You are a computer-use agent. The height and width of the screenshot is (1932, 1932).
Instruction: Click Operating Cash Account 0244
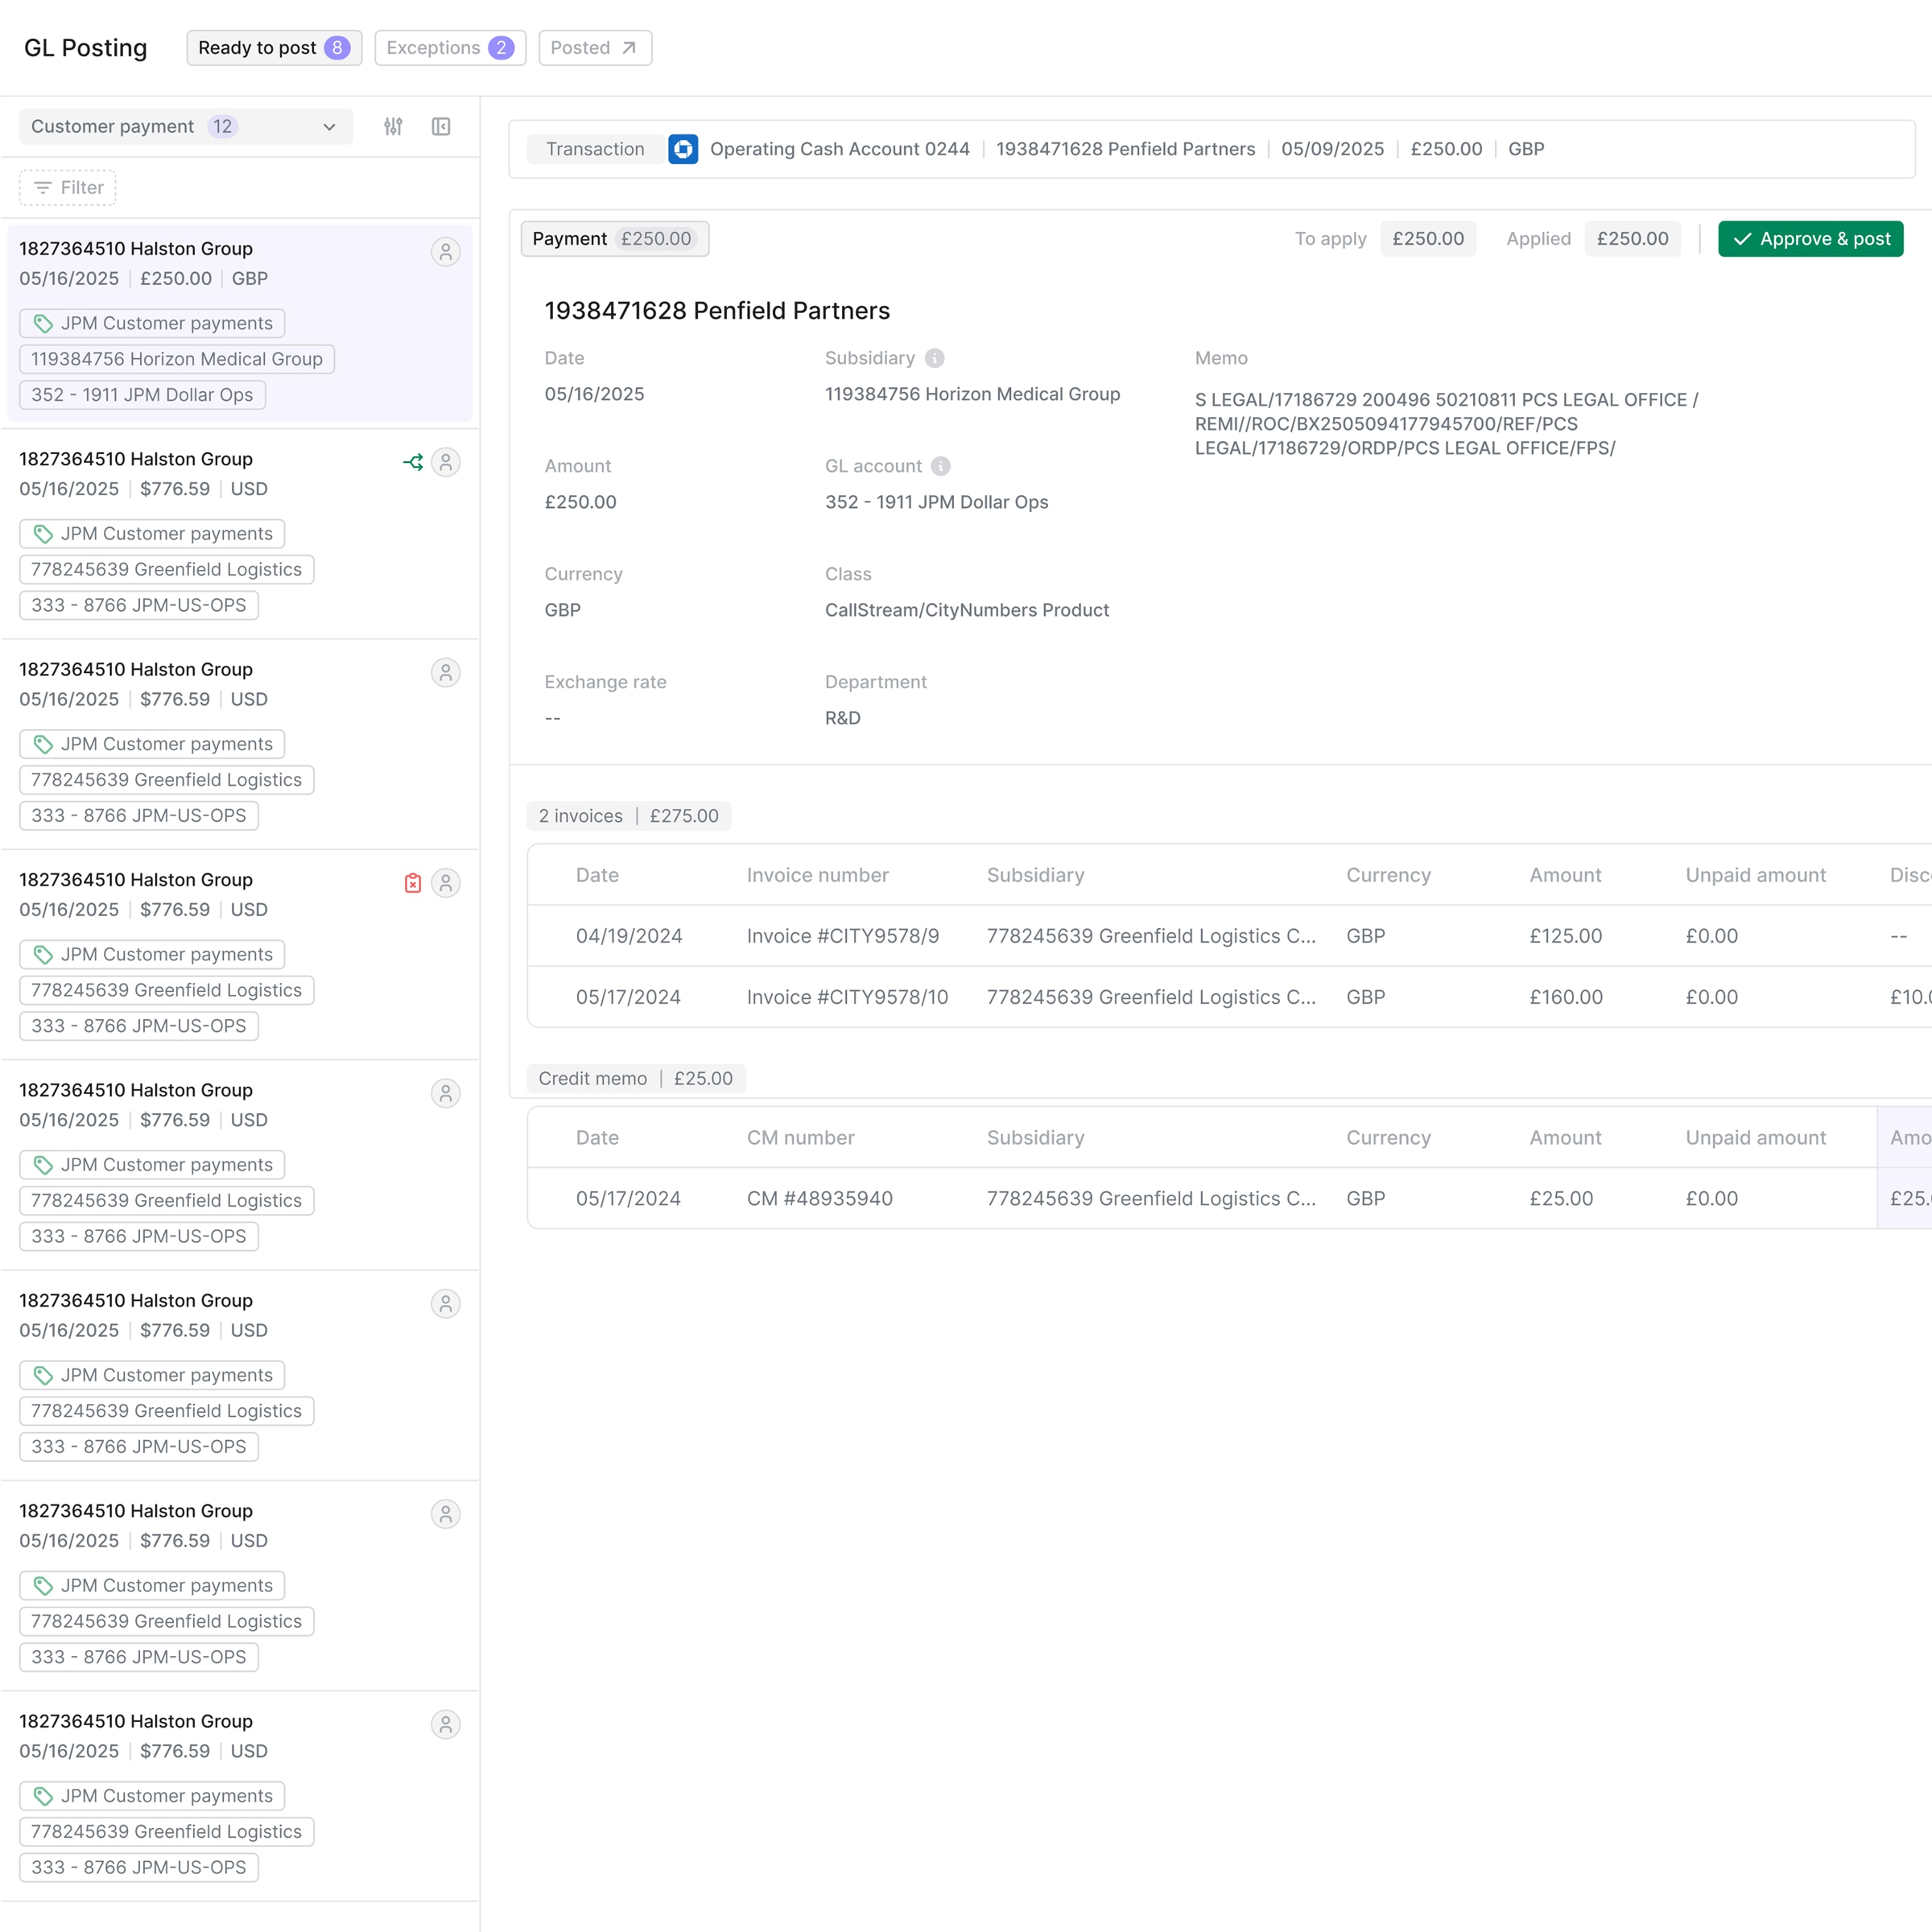[840, 149]
